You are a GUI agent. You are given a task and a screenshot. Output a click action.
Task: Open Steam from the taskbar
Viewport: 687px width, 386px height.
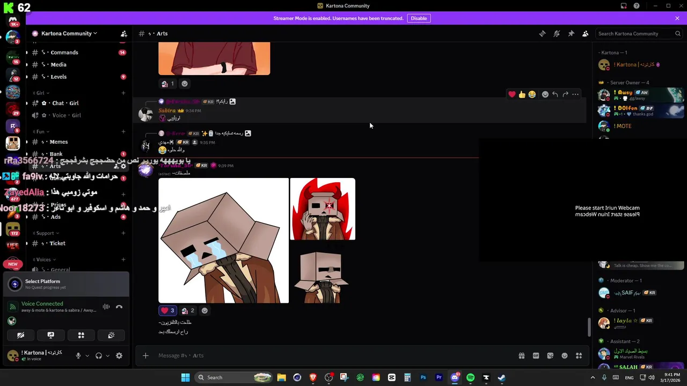click(x=501, y=377)
